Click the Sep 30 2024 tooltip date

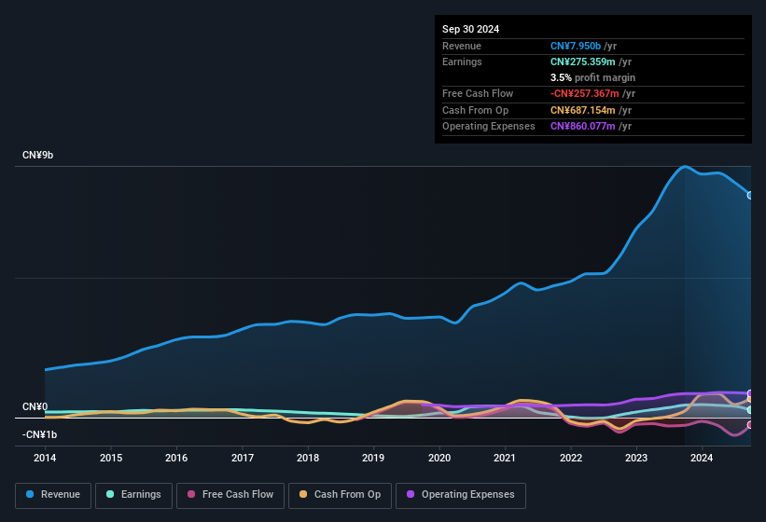tap(470, 29)
